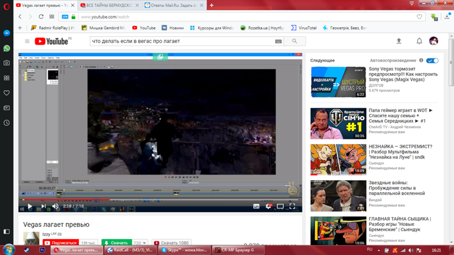The height and width of the screenshot is (255, 454).
Task: Mute the video volume
Action: click(x=55, y=206)
